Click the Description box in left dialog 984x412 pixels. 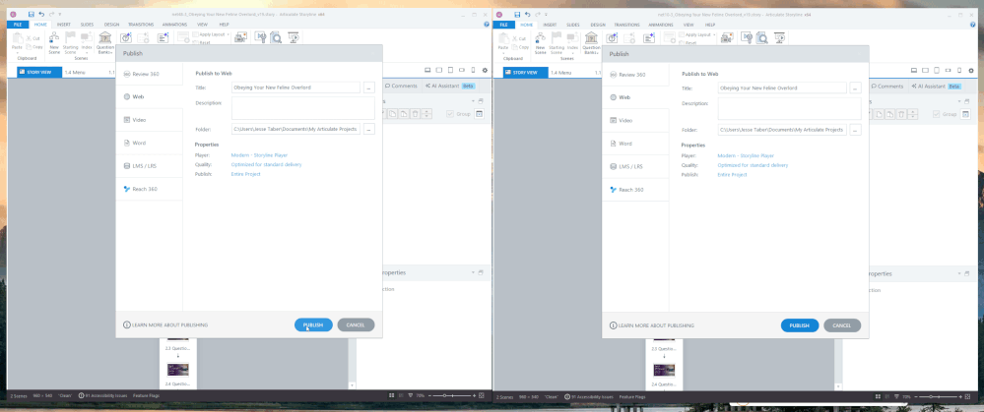pos(303,108)
